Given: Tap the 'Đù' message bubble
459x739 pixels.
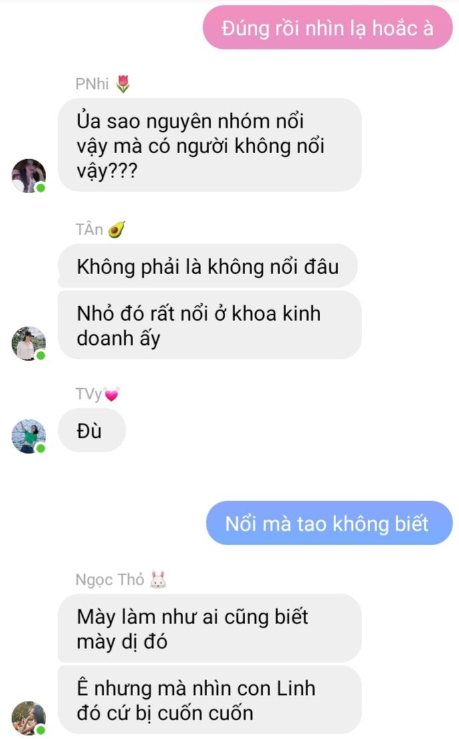Looking at the screenshot, I should point(92,430).
